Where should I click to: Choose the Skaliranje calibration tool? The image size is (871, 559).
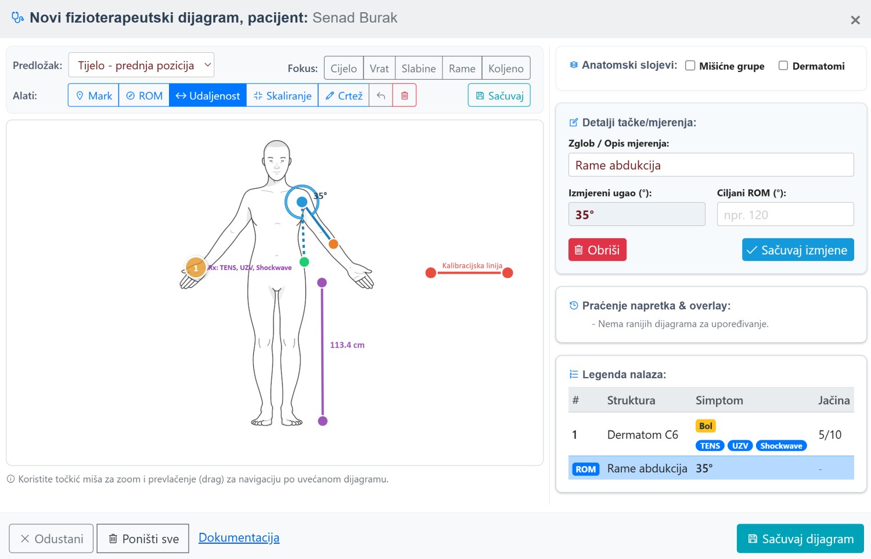pos(282,95)
